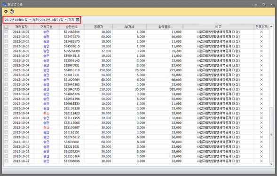Select approval number 534545815
This screenshot has width=277, height=176.
pos(71,56)
